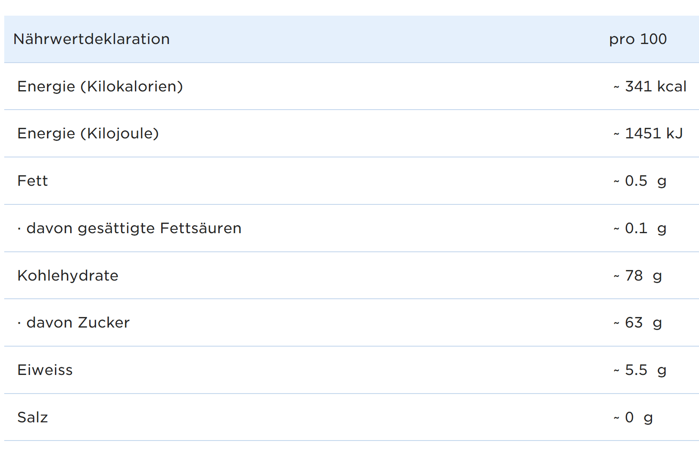Select the 0.5 g fat value
The image size is (699, 449).
[645, 181]
